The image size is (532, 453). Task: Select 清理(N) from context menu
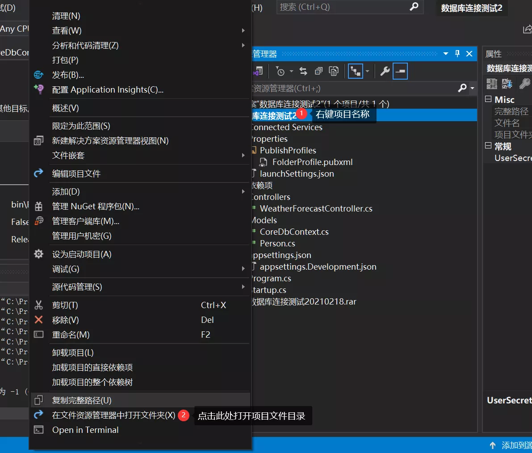pyautogui.click(x=140, y=16)
